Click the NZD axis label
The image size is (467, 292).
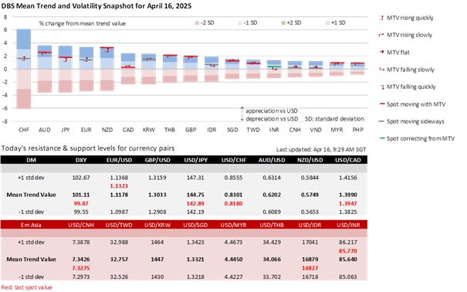point(107,130)
